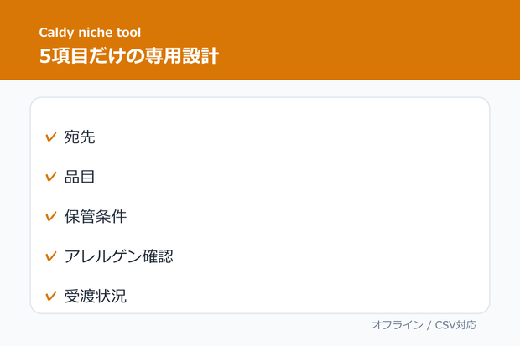Select the 保管条件 list item text

click(x=96, y=216)
